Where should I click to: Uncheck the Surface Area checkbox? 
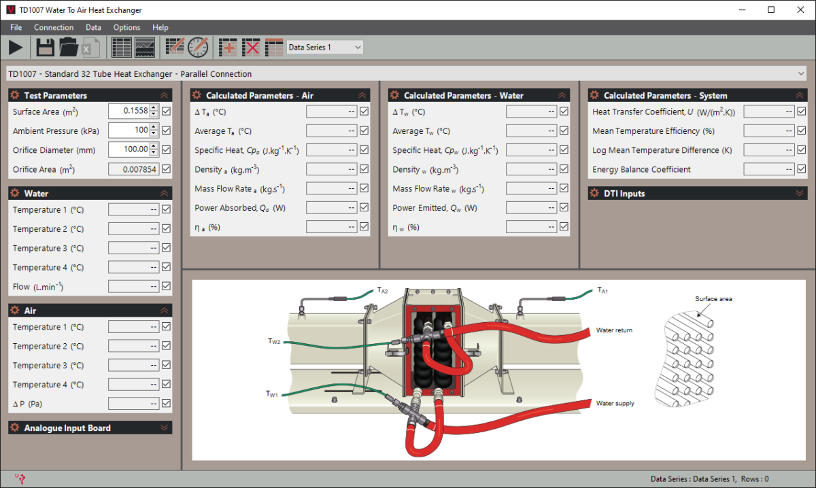(x=167, y=111)
